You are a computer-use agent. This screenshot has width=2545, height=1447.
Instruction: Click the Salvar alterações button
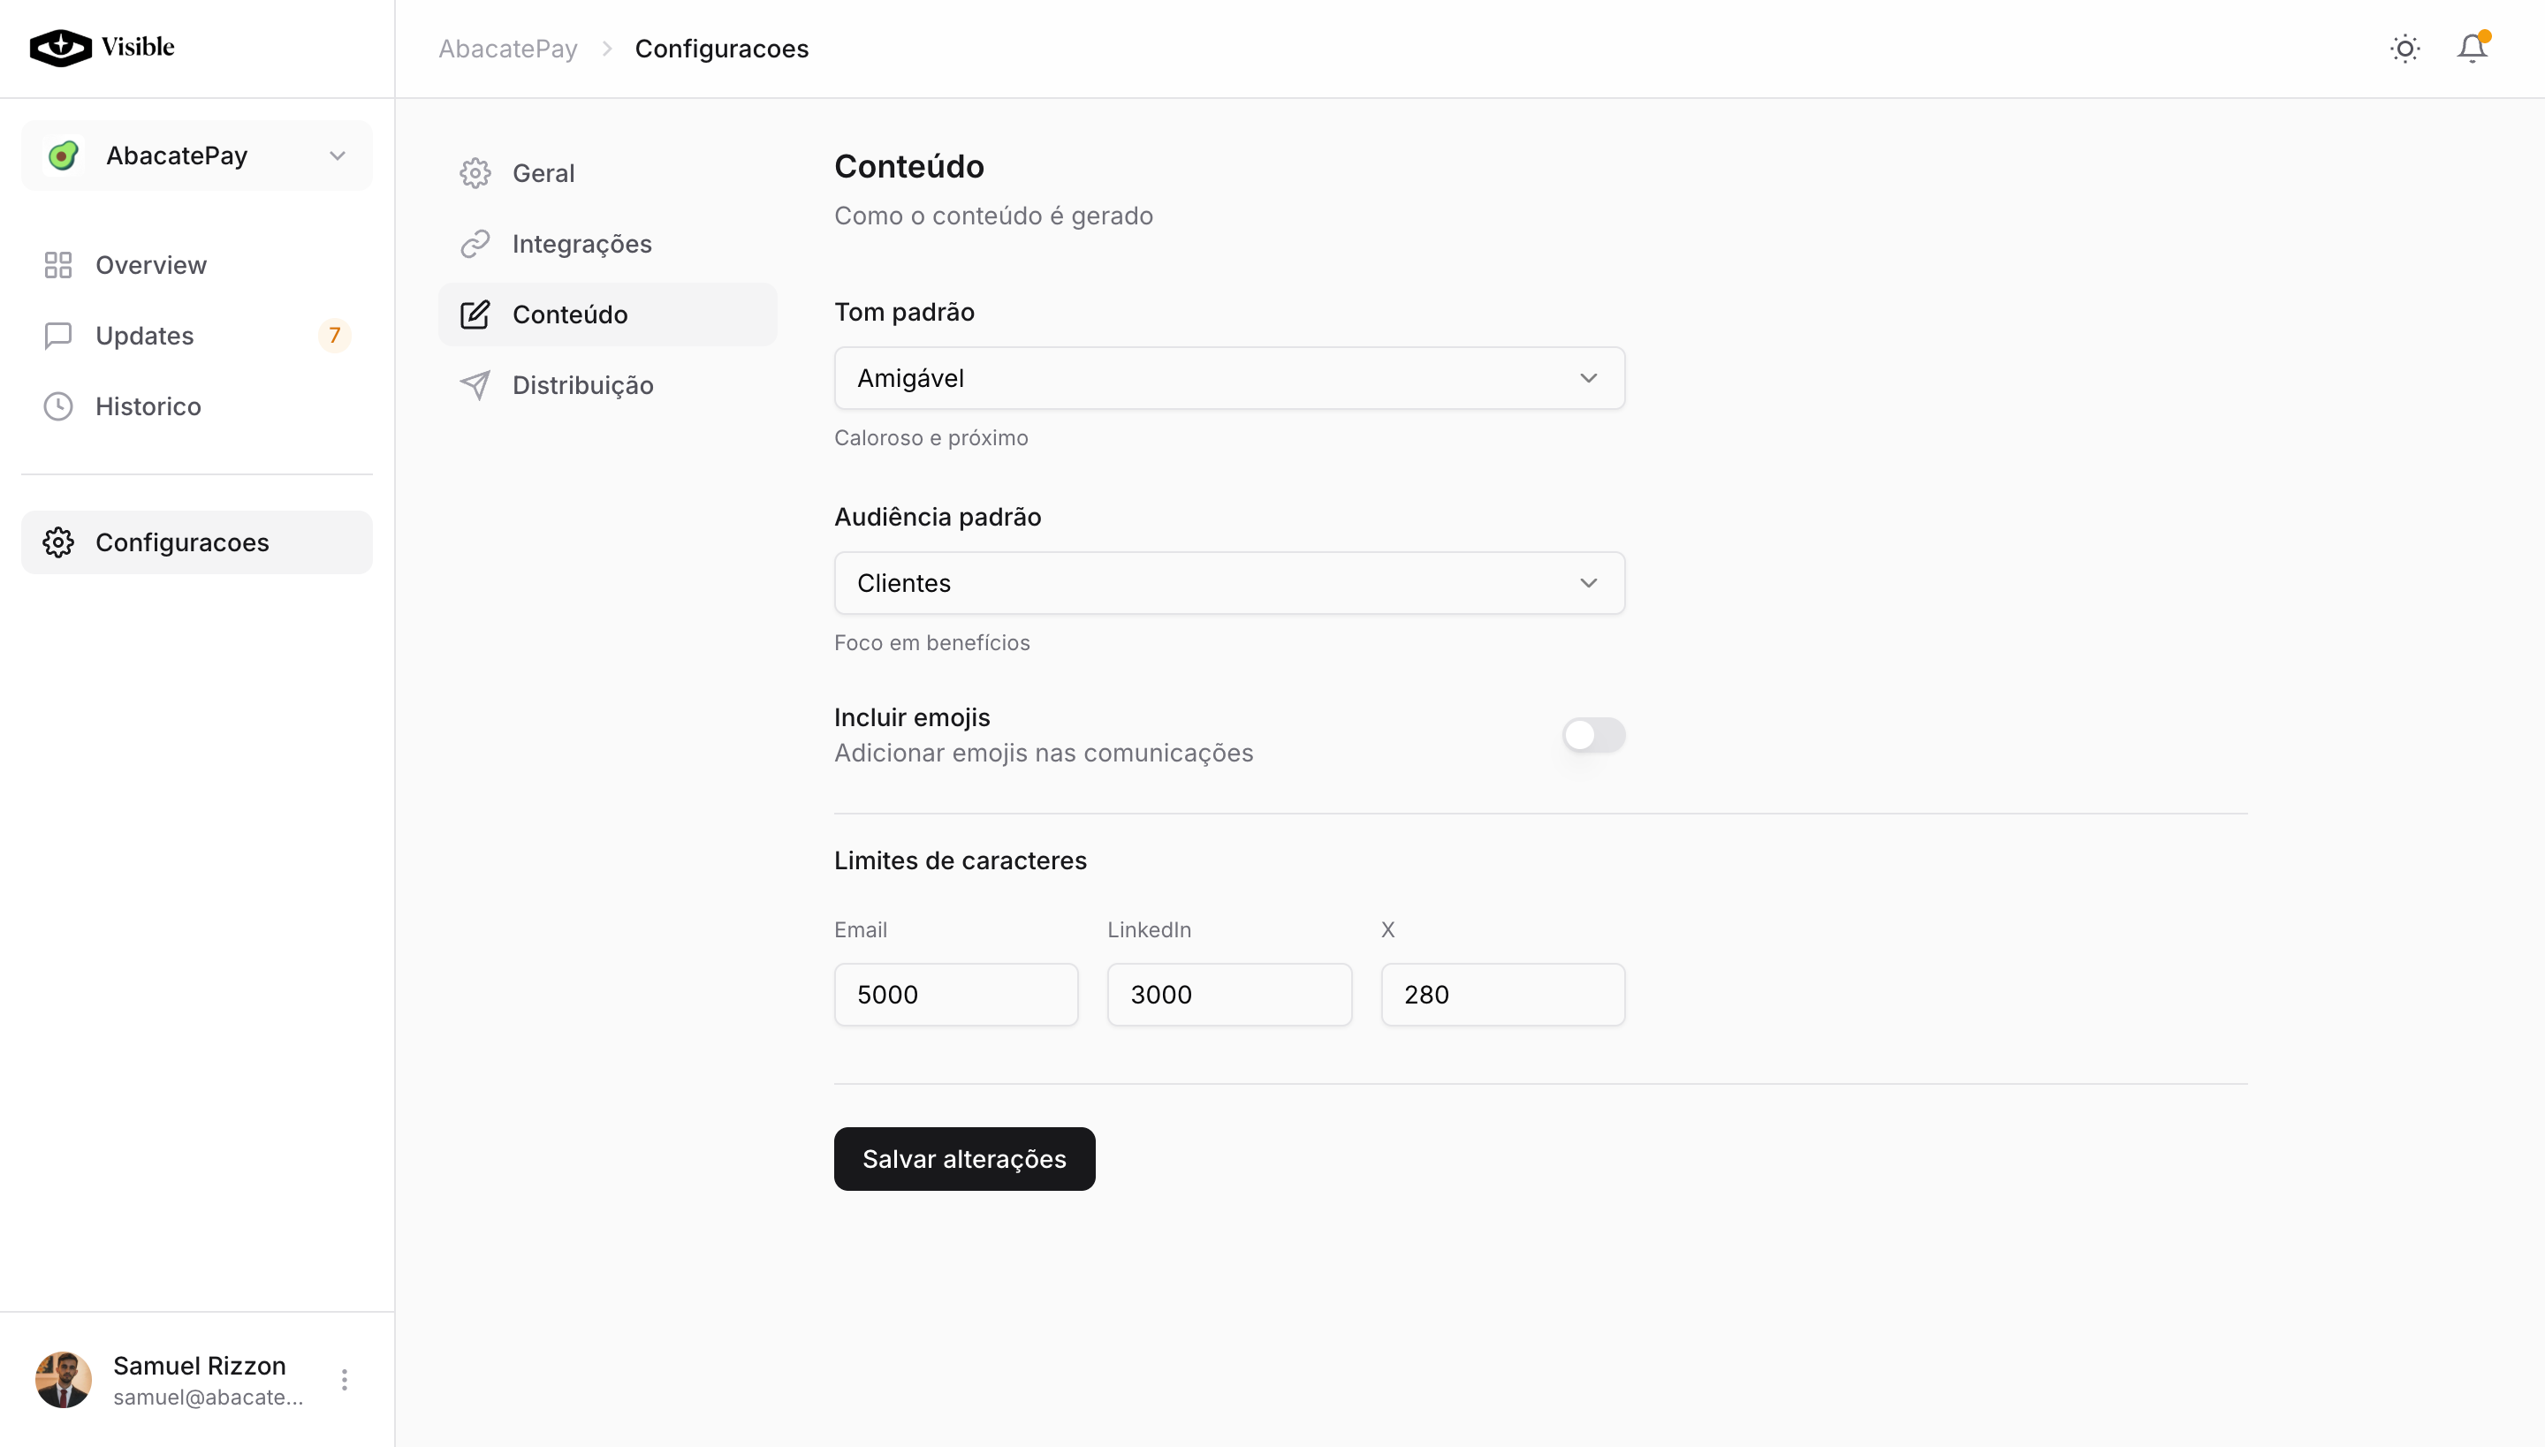(963, 1159)
